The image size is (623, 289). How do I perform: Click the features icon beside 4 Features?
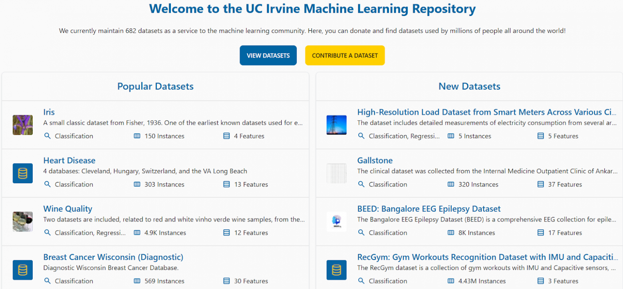click(226, 136)
